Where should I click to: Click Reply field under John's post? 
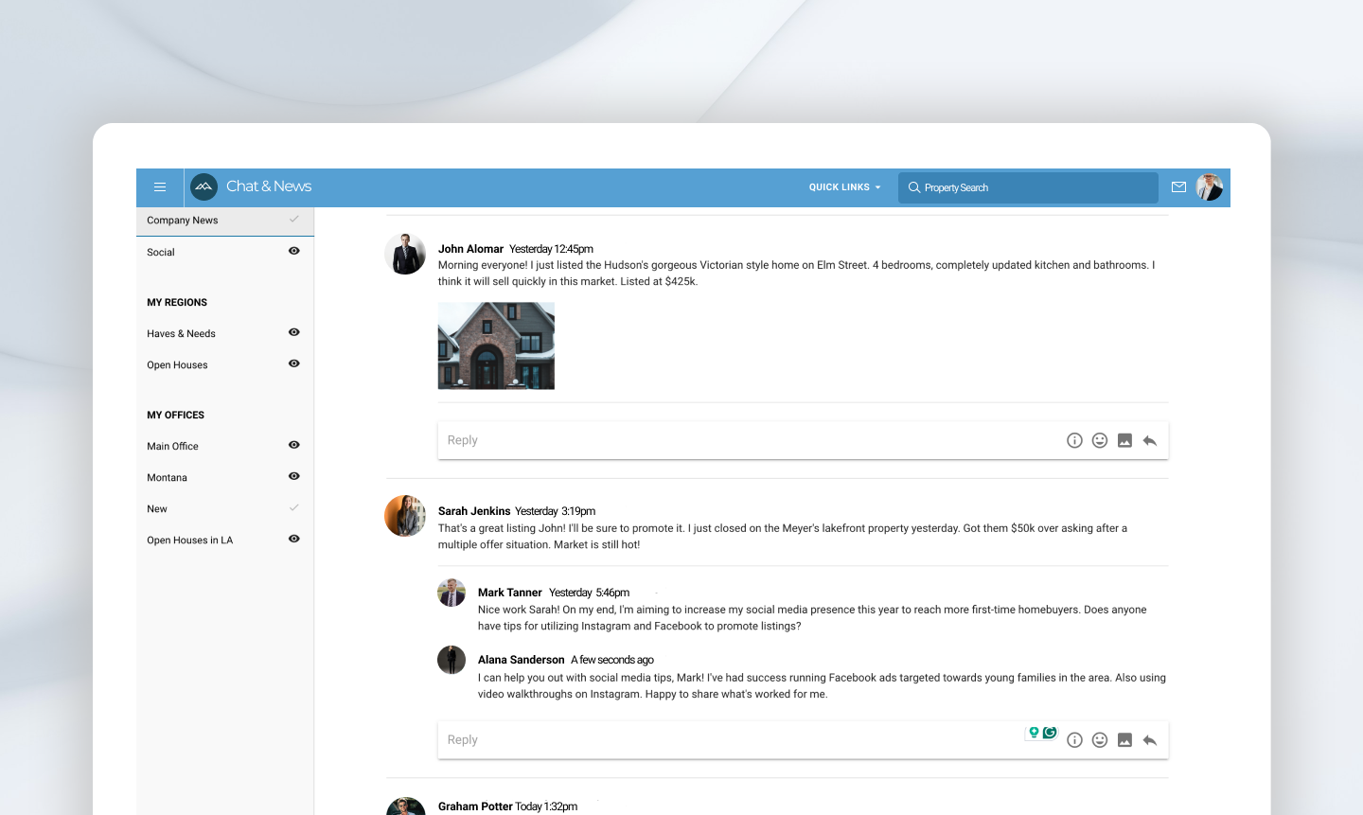[803, 440]
